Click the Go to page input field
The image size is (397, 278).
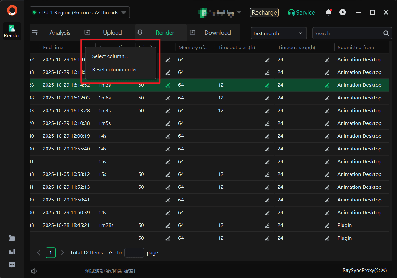tap(134, 253)
